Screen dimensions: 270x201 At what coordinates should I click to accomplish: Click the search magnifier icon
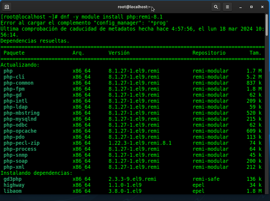pyautogui.click(x=216, y=7)
